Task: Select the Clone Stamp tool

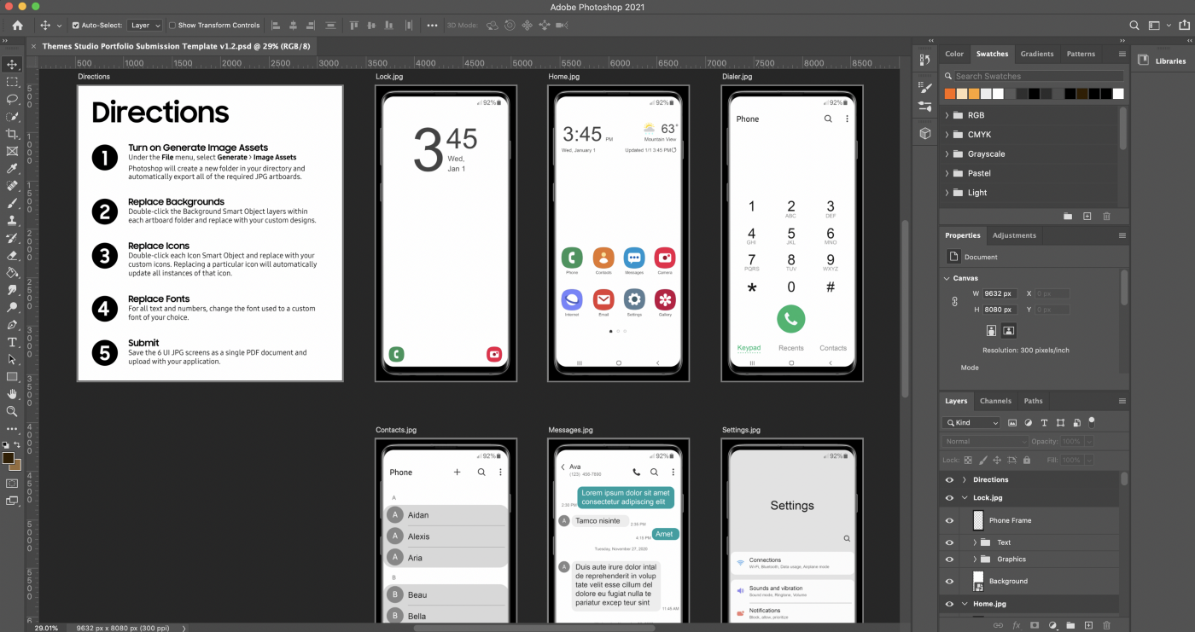Action: click(12, 221)
